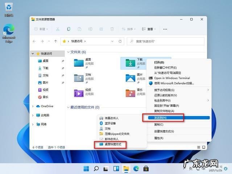Screen dimensions: 232x174
Task: Choose 在新窗口中打开(E) in context menu
Action: tap(179, 68)
